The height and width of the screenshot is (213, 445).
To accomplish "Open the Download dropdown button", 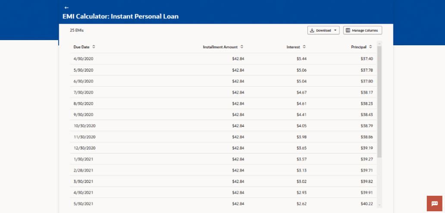I will [x=323, y=30].
